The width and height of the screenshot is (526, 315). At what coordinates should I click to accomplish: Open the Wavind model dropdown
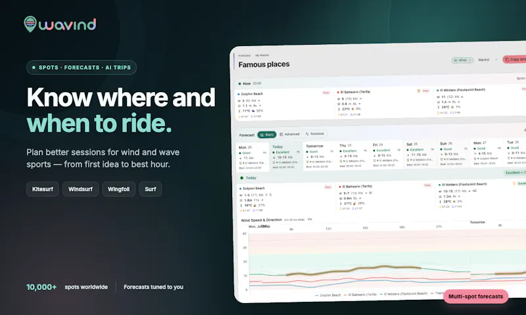pos(487,60)
